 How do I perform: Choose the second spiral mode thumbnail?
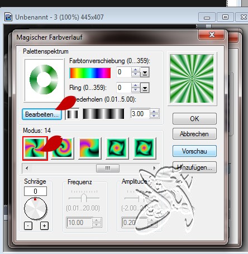63,148
